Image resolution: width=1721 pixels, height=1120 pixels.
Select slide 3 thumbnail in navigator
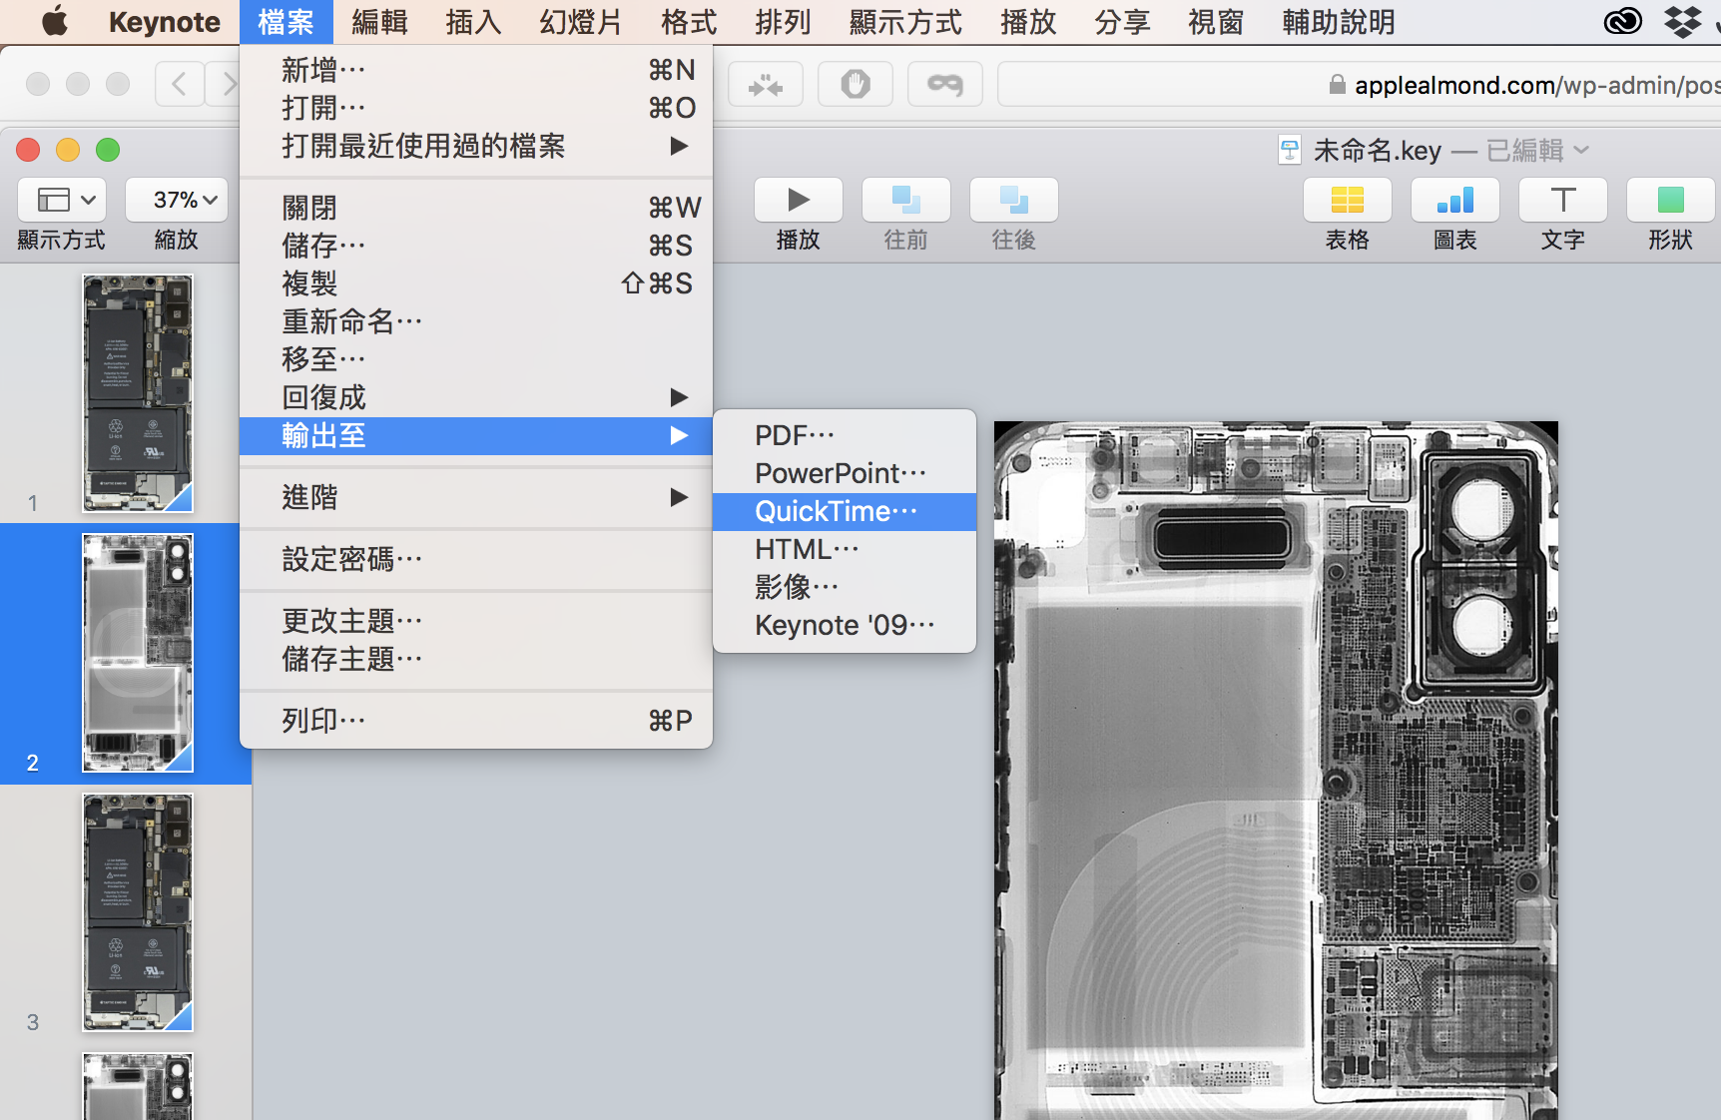(138, 912)
